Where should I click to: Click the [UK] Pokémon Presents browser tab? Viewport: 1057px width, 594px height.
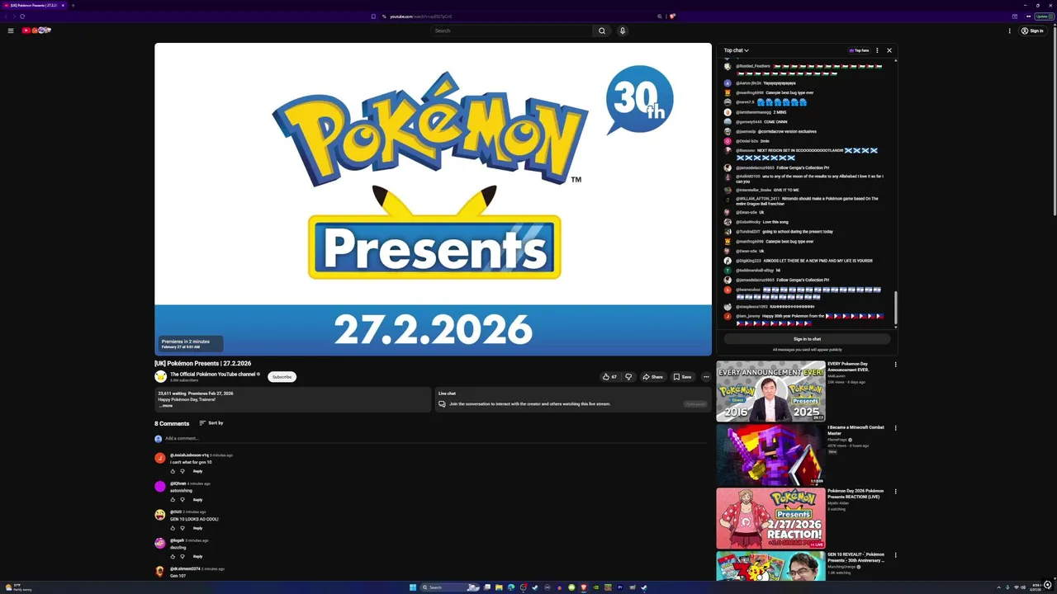[33, 5]
